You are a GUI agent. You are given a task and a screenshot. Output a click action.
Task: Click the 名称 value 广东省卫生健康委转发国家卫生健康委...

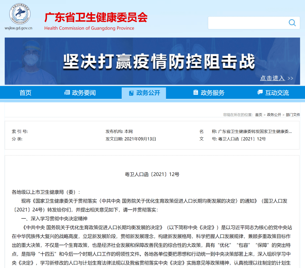pos(255,131)
